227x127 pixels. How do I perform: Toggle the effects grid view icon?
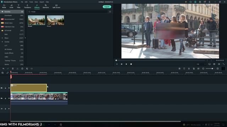110,12
